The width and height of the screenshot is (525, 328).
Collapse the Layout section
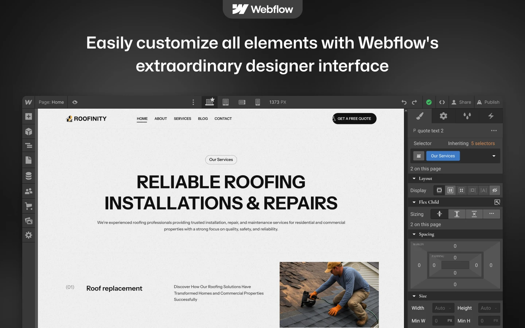[x=414, y=179]
